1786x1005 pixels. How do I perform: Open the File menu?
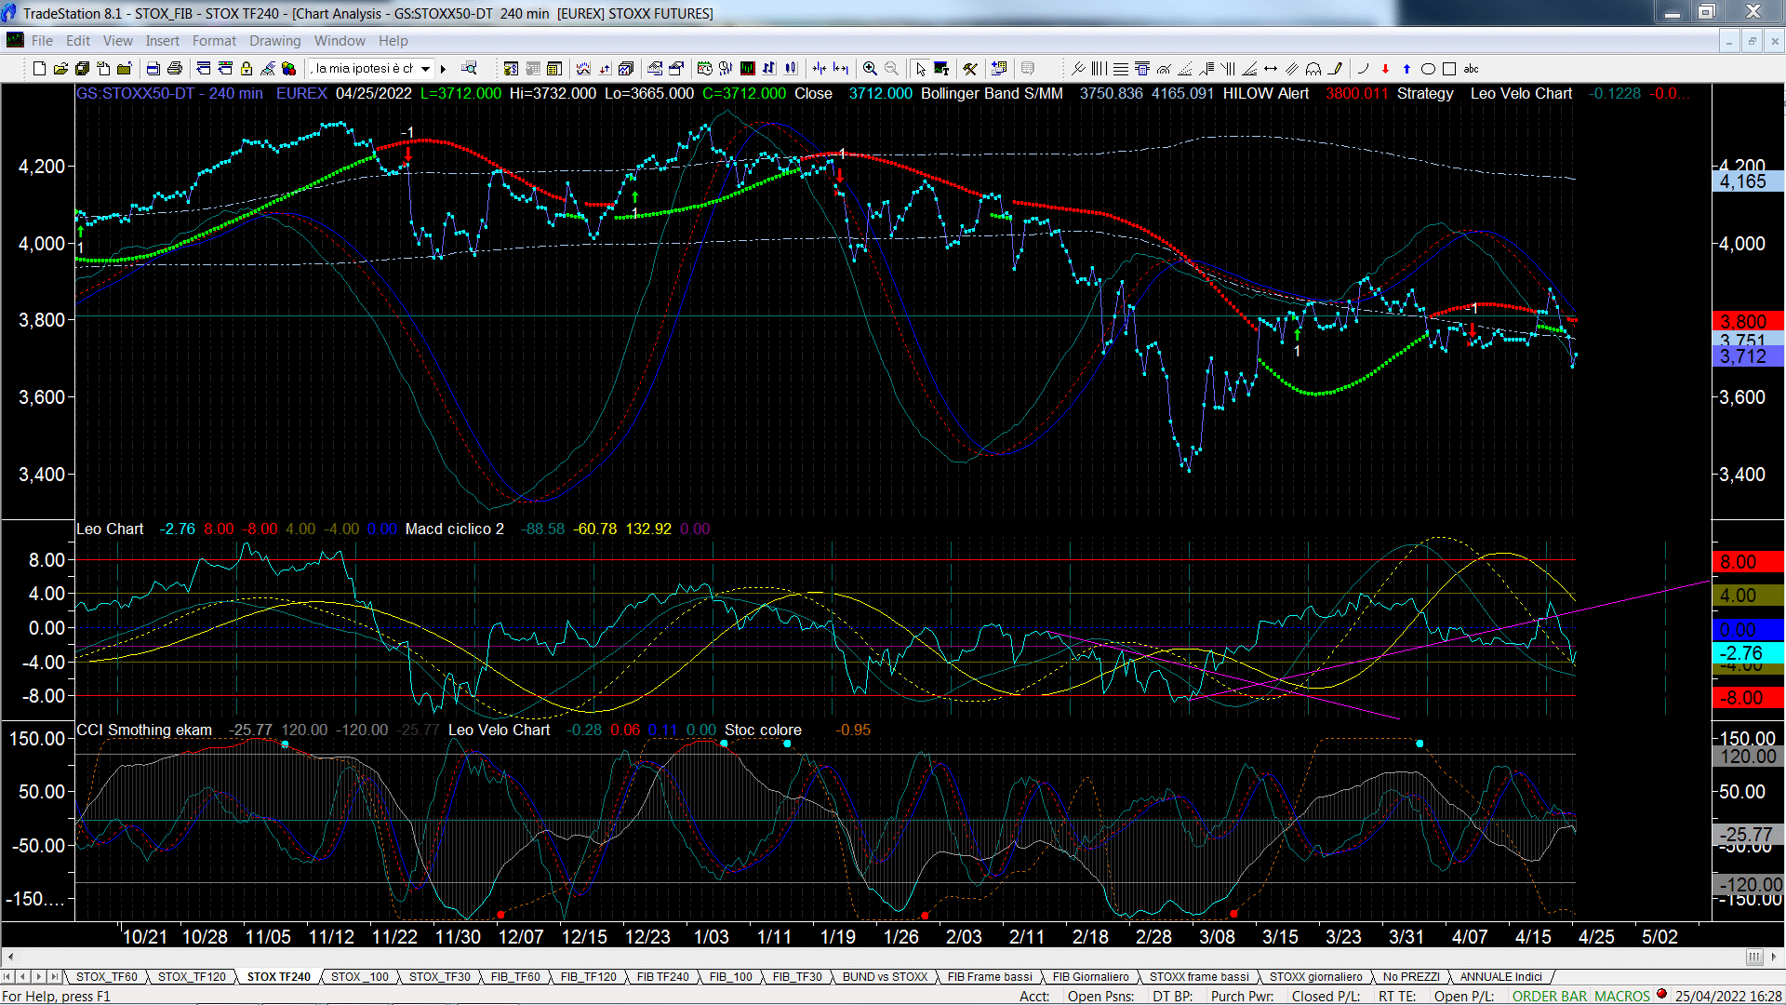pos(42,41)
